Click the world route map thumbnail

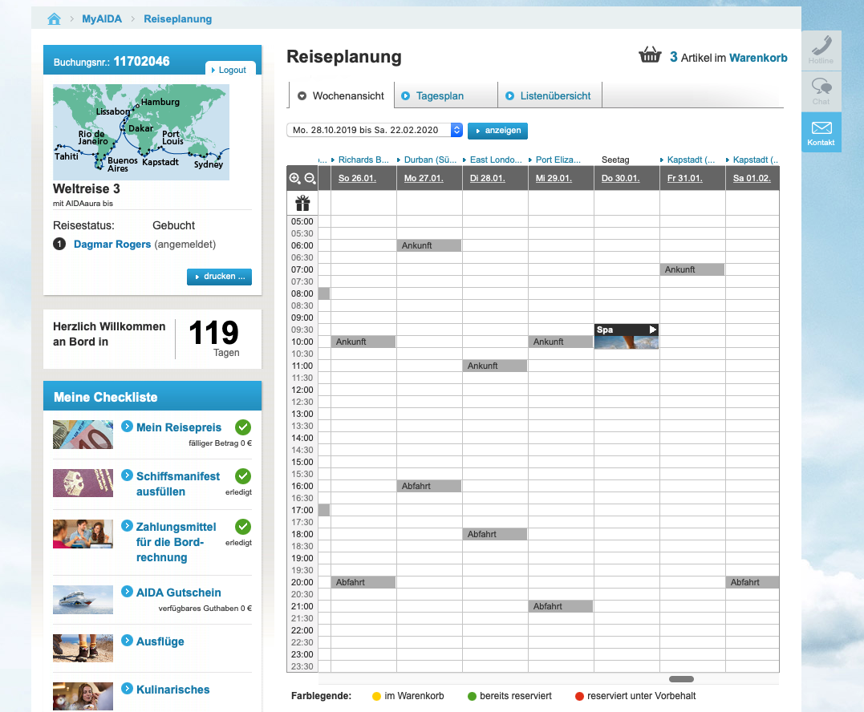140,131
